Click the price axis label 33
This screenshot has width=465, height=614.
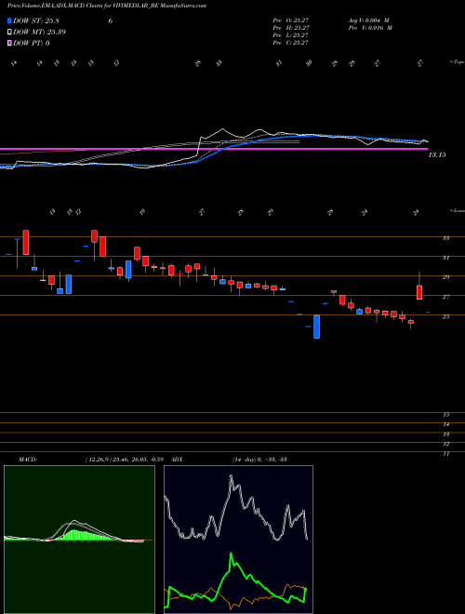445,238
